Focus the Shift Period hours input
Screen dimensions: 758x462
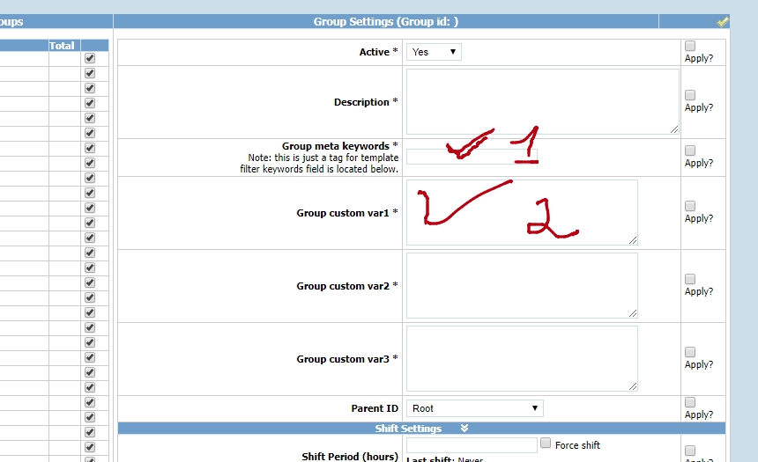click(x=472, y=445)
